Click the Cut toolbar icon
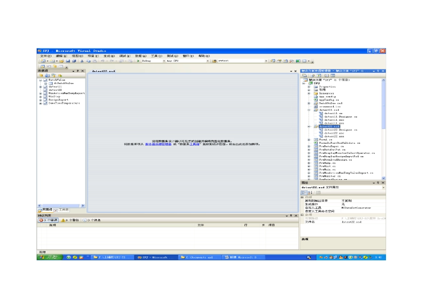The width and height of the screenshot is (421, 298). (82, 61)
